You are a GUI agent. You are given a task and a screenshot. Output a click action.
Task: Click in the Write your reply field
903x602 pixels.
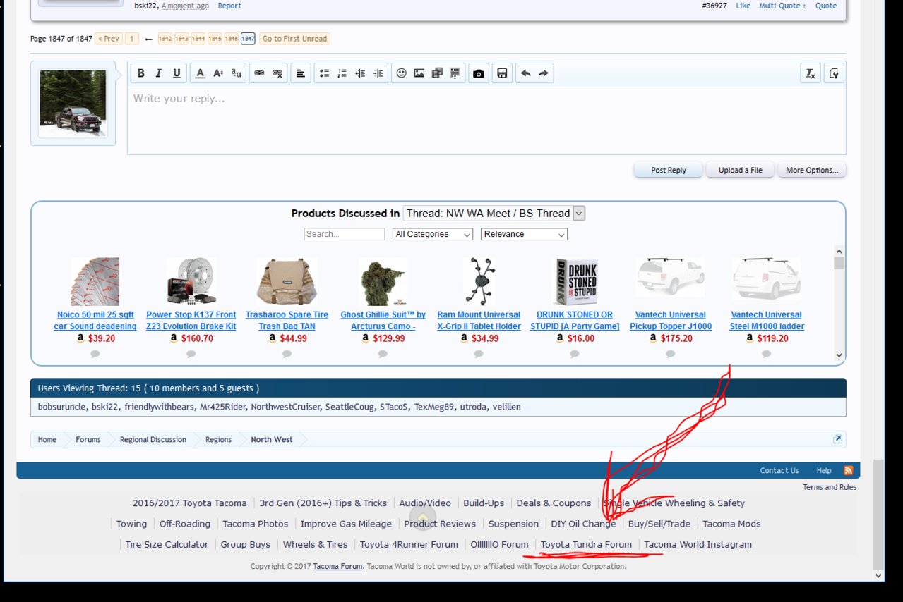tap(486, 120)
